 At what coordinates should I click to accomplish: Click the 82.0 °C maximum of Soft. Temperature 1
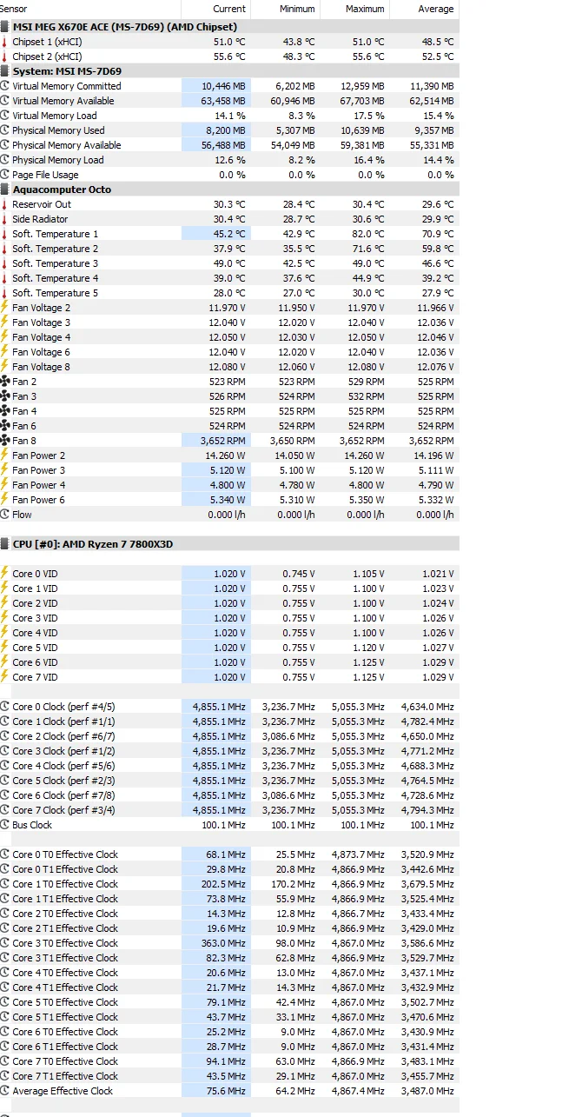click(367, 234)
